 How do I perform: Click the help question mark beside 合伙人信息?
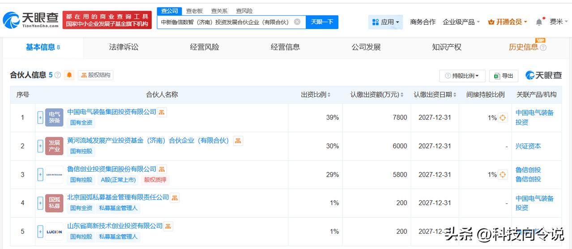58,75
